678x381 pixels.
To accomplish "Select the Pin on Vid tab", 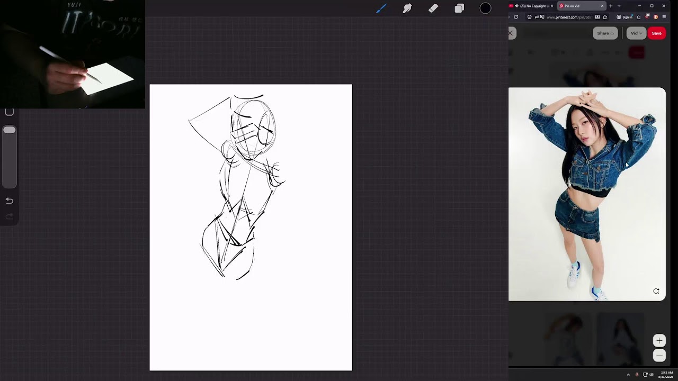I will tap(582, 6).
